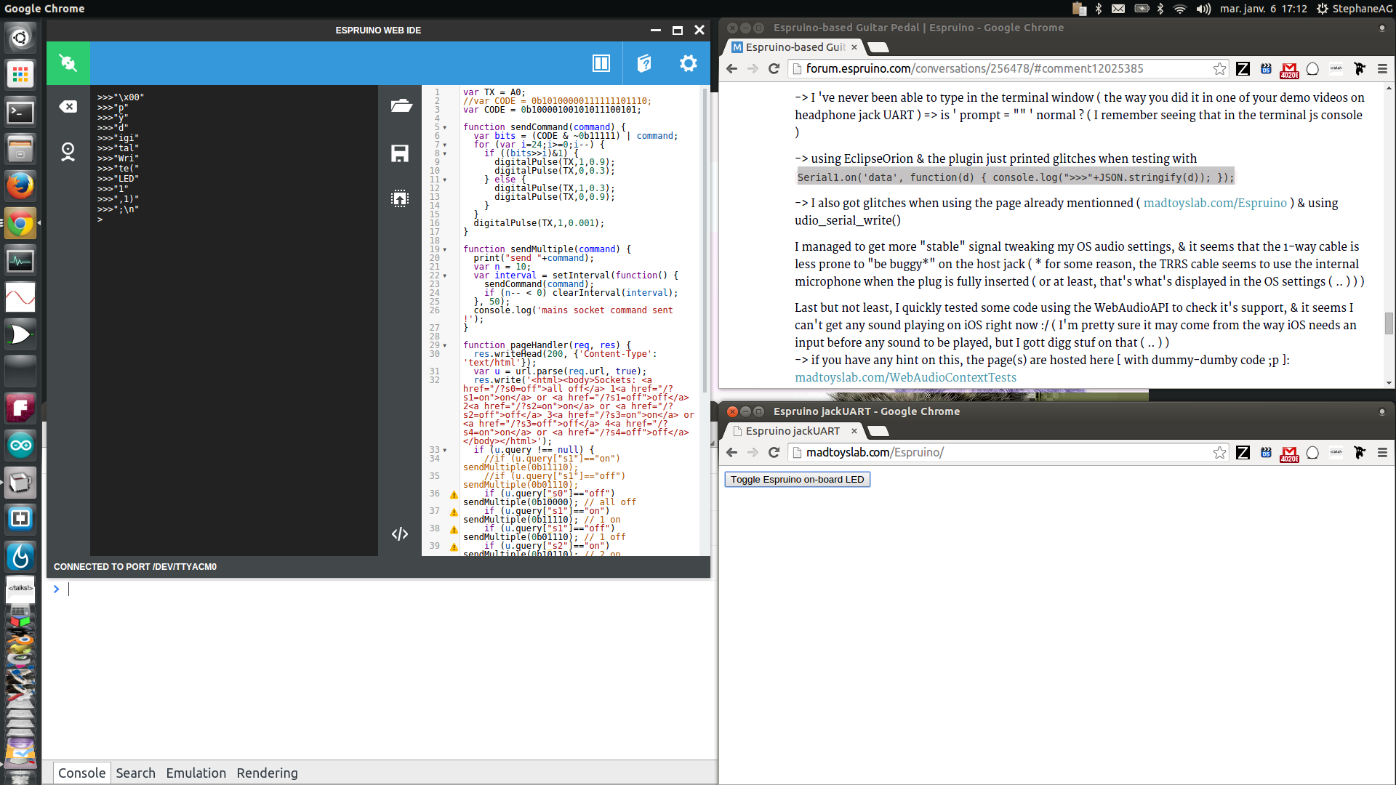Switch to Emulation tab in DevTools

pyautogui.click(x=196, y=773)
